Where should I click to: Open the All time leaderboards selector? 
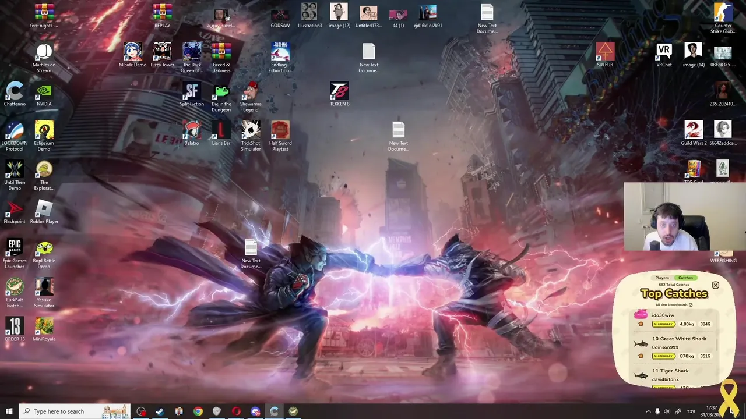pos(674,304)
